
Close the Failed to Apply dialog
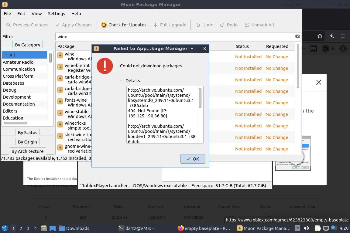coord(205,48)
